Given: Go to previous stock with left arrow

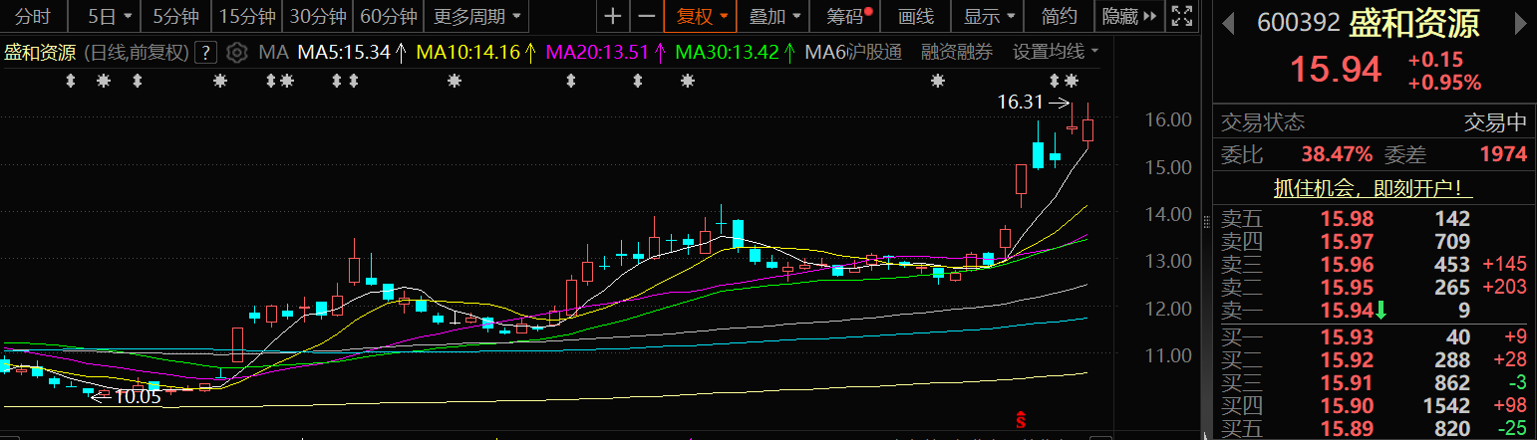Looking at the screenshot, I should click(1228, 22).
